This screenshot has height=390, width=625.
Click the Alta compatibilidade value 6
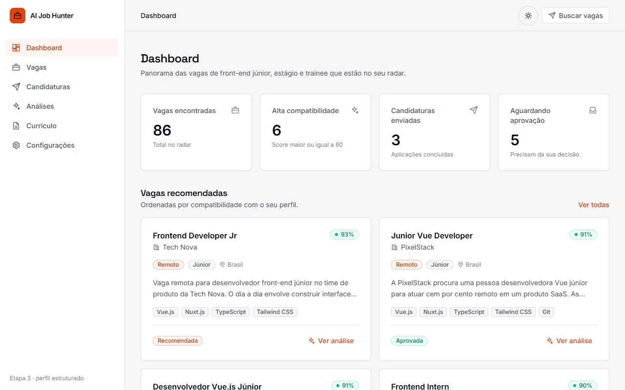click(277, 130)
